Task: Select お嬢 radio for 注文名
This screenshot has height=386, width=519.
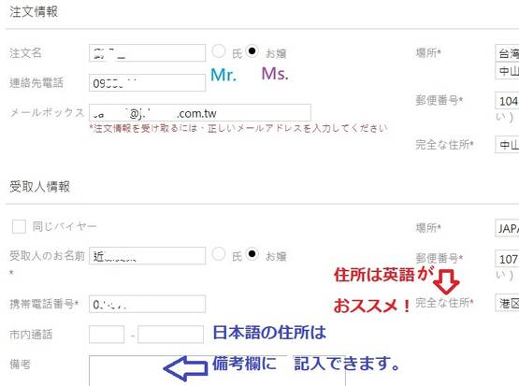Action: point(252,51)
